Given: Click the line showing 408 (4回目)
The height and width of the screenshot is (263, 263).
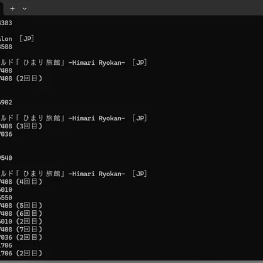Looking at the screenshot, I should 21,182.
